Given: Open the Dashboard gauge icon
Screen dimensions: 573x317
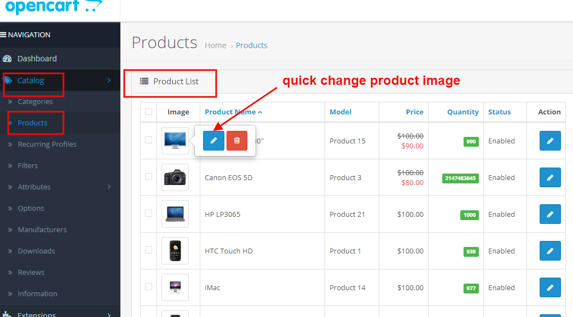Looking at the screenshot, I should pos(7,59).
